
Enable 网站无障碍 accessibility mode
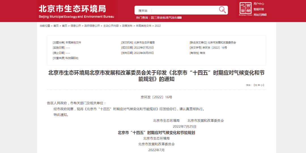[x=260, y=15]
